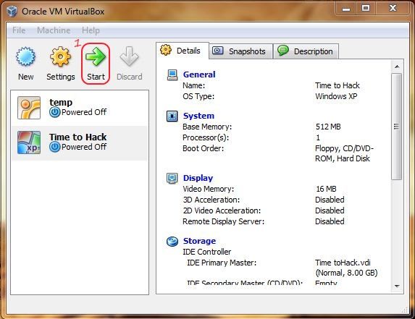Screen dimensions: 415x319
Task: Open the System settings link
Action: pos(198,116)
